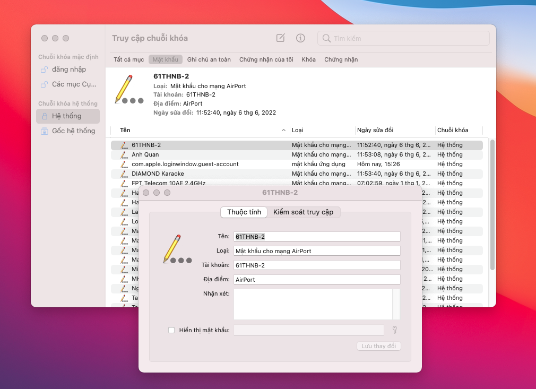
Task: Click the Chuỗi khóa column header
Action: click(459, 130)
